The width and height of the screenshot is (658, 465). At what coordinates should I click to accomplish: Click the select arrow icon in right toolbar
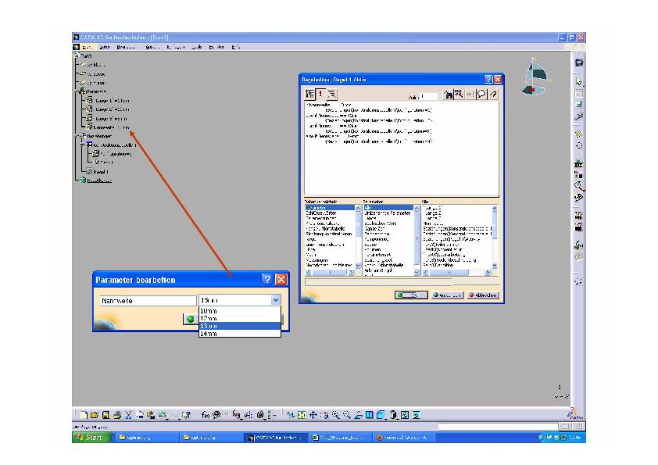[579, 82]
